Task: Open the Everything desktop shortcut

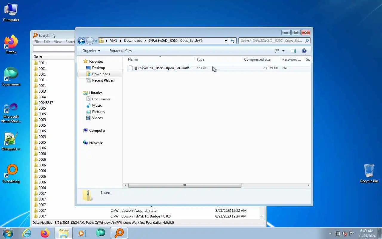Action: (x=11, y=174)
